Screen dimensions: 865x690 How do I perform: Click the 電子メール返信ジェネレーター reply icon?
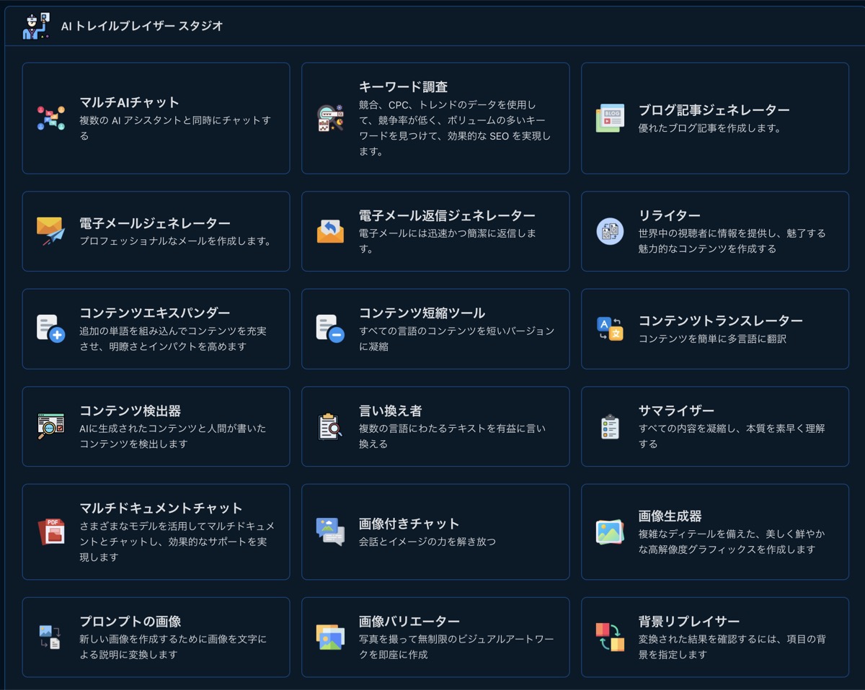click(331, 231)
